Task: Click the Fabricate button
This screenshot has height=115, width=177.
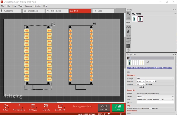Action: 104,108
